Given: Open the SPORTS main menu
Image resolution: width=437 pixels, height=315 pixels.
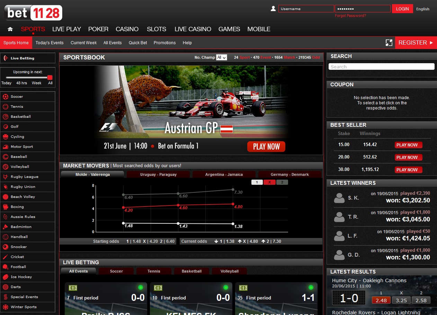Looking at the screenshot, I should click(33, 29).
